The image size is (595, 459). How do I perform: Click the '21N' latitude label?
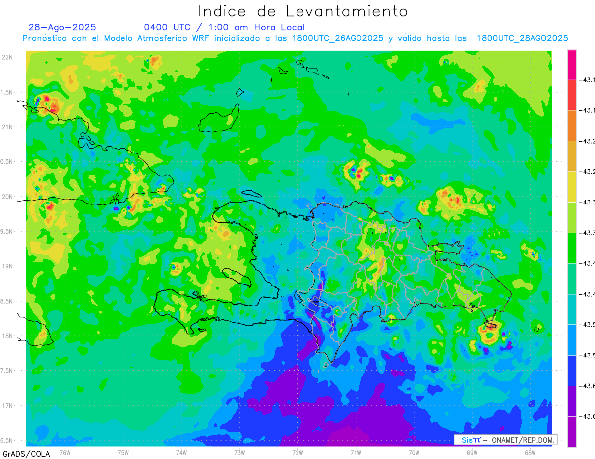7,127
